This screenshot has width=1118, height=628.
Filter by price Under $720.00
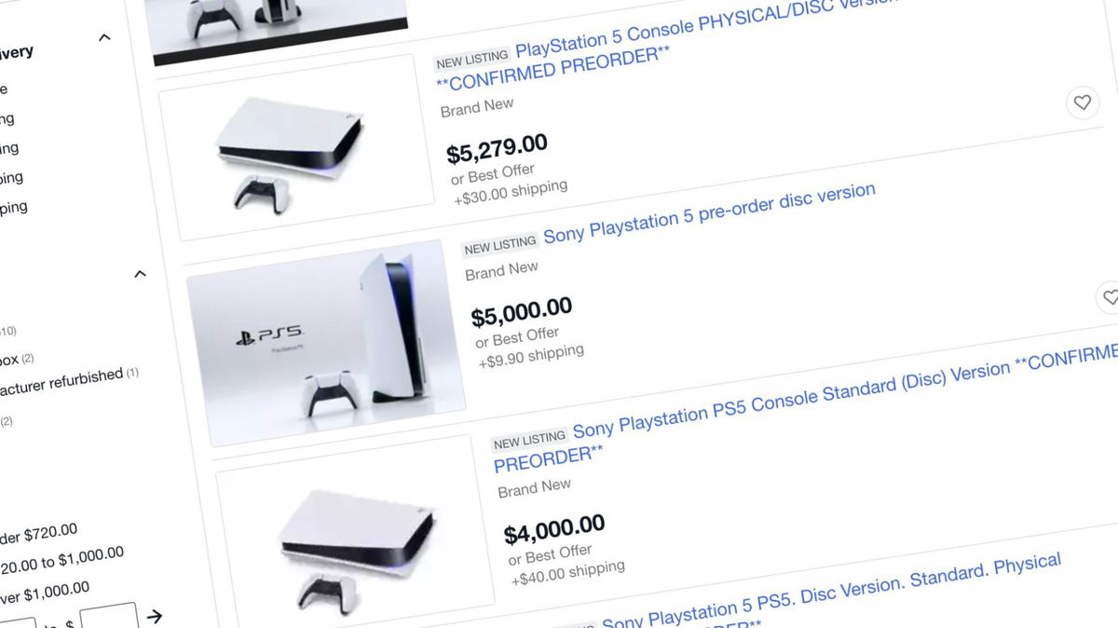(x=35, y=535)
